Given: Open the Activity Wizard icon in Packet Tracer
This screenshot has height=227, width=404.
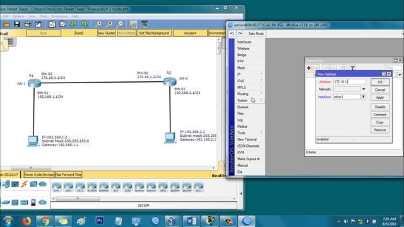Looking at the screenshot, I should [x=38, y=25].
